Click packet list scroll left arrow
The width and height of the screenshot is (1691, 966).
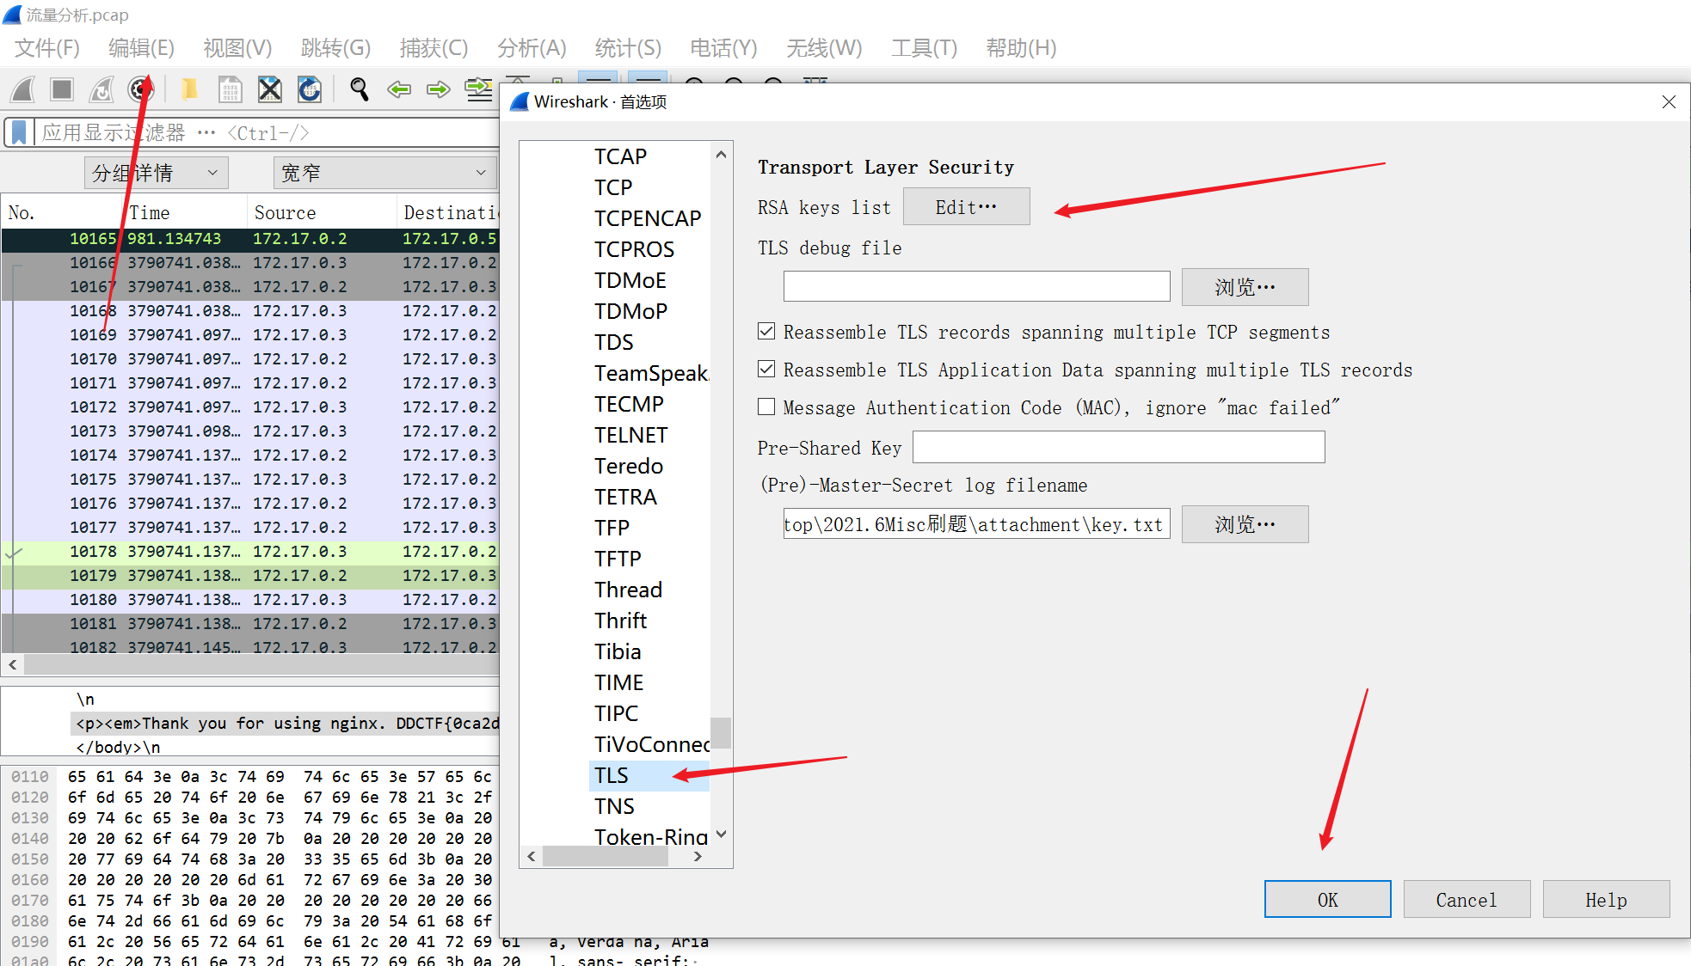tap(13, 664)
